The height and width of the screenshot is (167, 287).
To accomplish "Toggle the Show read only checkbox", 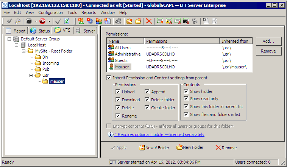I will pyautogui.click(x=186, y=99).
